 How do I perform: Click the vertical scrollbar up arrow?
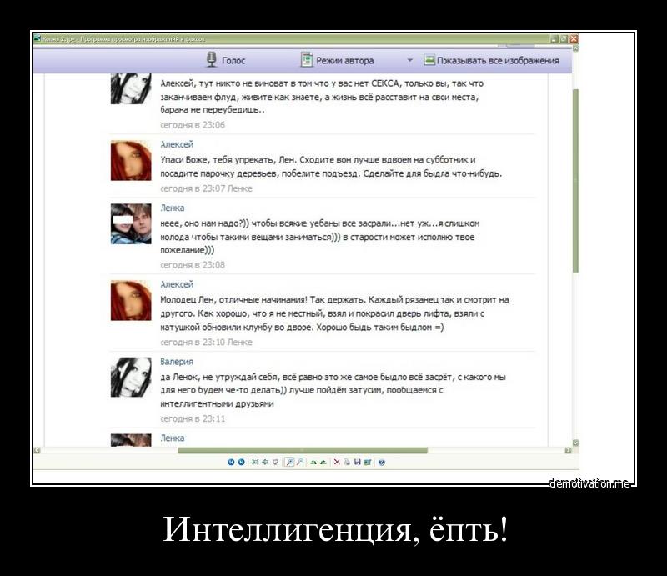tap(575, 48)
